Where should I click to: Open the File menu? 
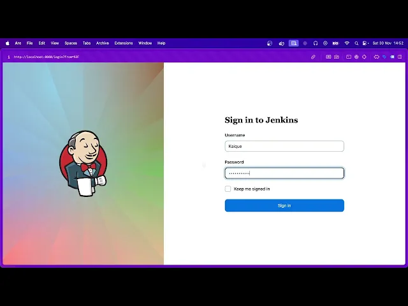[x=30, y=43]
